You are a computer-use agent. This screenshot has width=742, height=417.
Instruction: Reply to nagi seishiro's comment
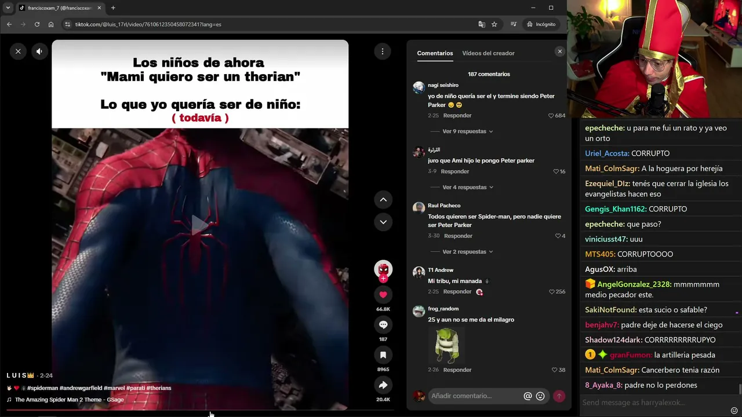coord(457,116)
